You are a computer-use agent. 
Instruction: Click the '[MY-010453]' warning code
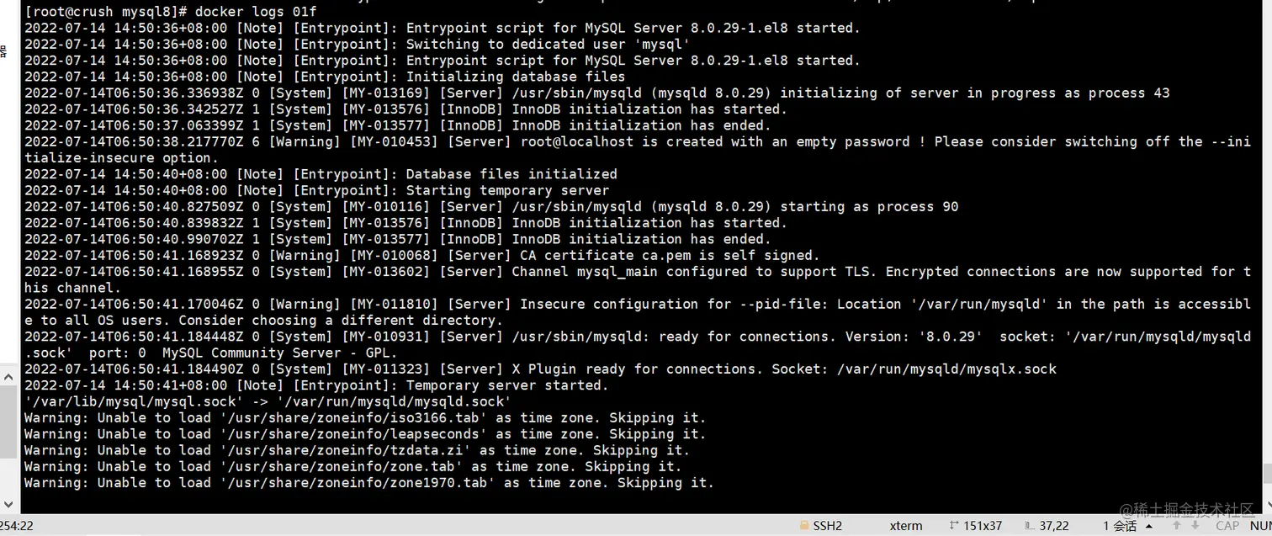point(394,141)
